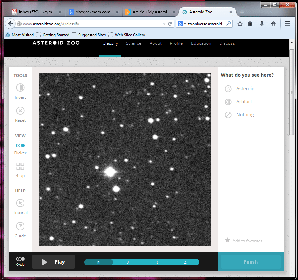The width and height of the screenshot is (298, 280).
Task: Select the Artifact classification option
Action: (x=228, y=102)
